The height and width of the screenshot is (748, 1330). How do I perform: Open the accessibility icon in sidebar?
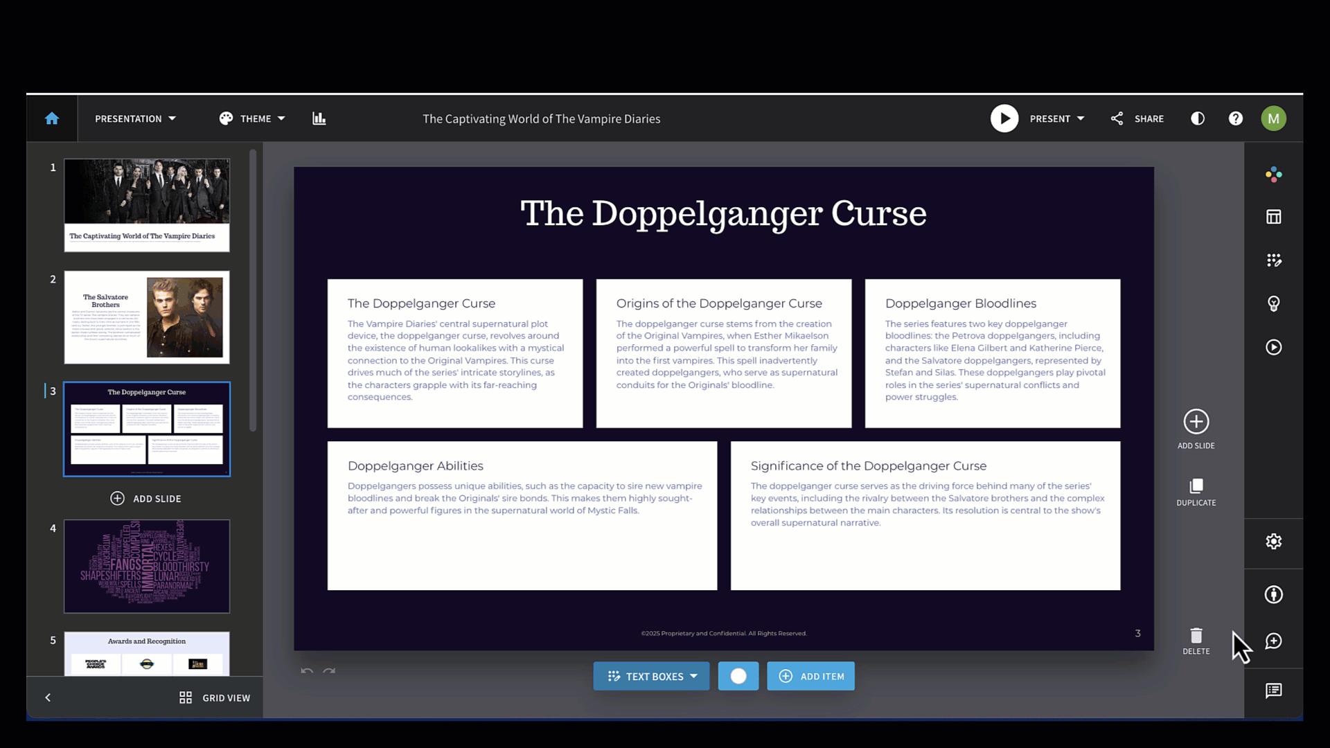tap(1274, 594)
